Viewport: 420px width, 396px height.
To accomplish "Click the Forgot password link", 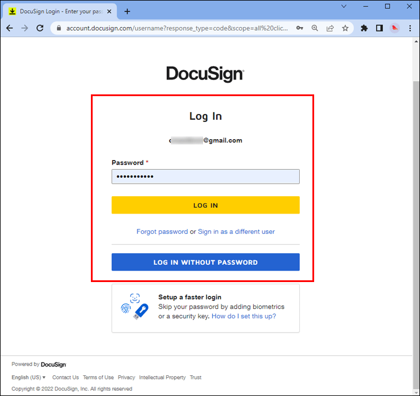I will 162,231.
